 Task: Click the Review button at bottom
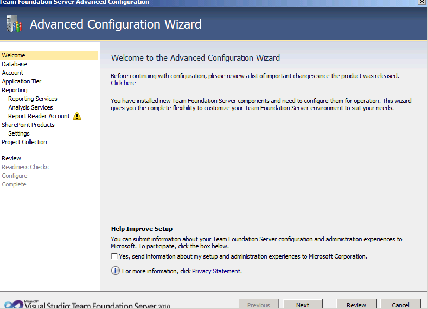pos(356,304)
